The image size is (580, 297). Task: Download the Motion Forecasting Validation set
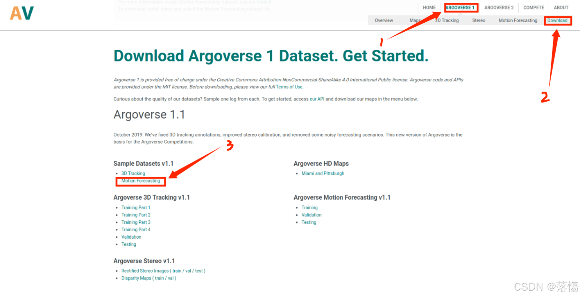(312, 215)
